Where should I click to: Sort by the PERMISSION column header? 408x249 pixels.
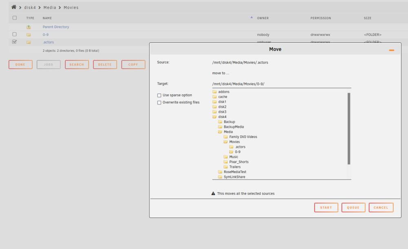click(x=321, y=18)
